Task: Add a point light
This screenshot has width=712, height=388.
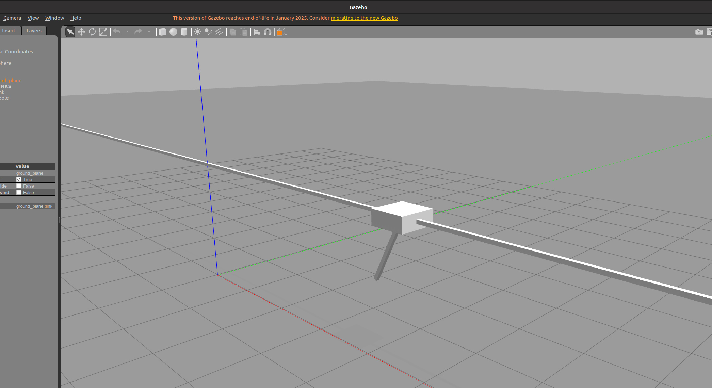Action: pyautogui.click(x=197, y=32)
